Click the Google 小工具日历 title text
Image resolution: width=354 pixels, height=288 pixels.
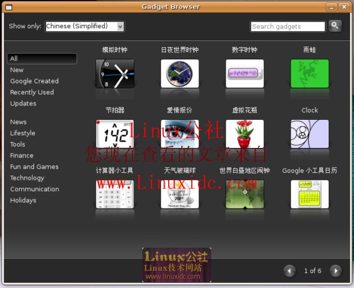coord(310,170)
